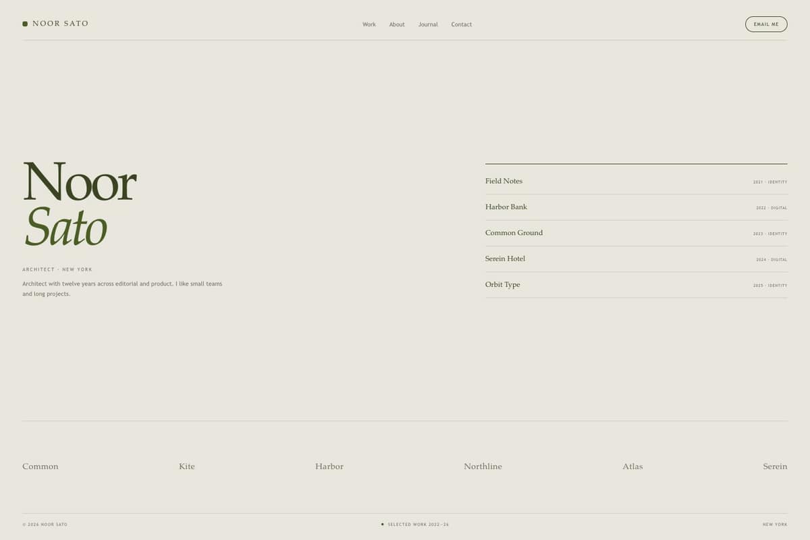The width and height of the screenshot is (810, 540).
Task: Click the large Noor heading
Action: (80, 182)
